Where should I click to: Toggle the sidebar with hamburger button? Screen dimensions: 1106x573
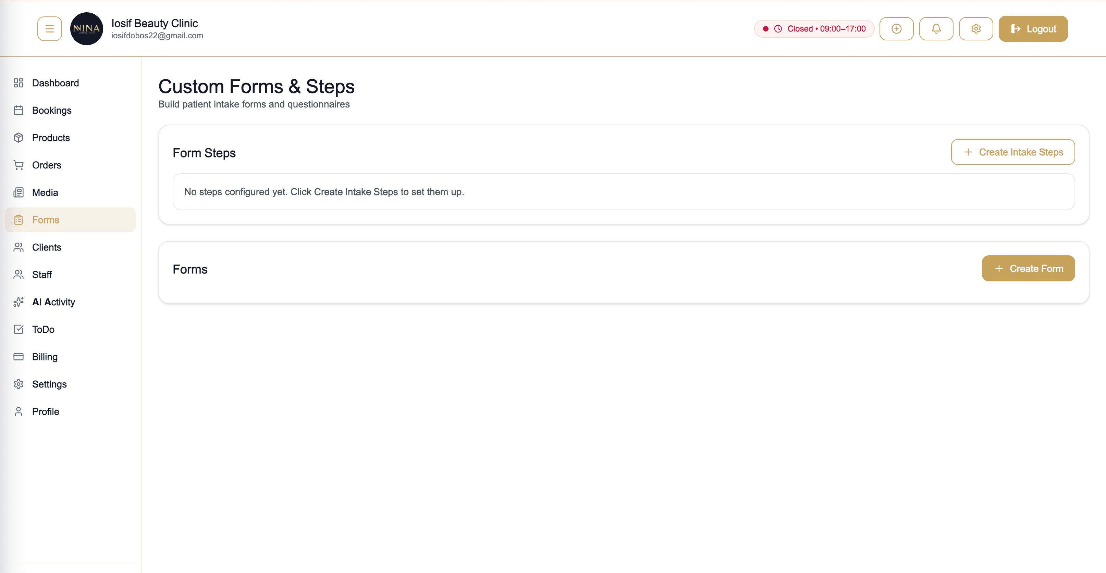(x=49, y=28)
